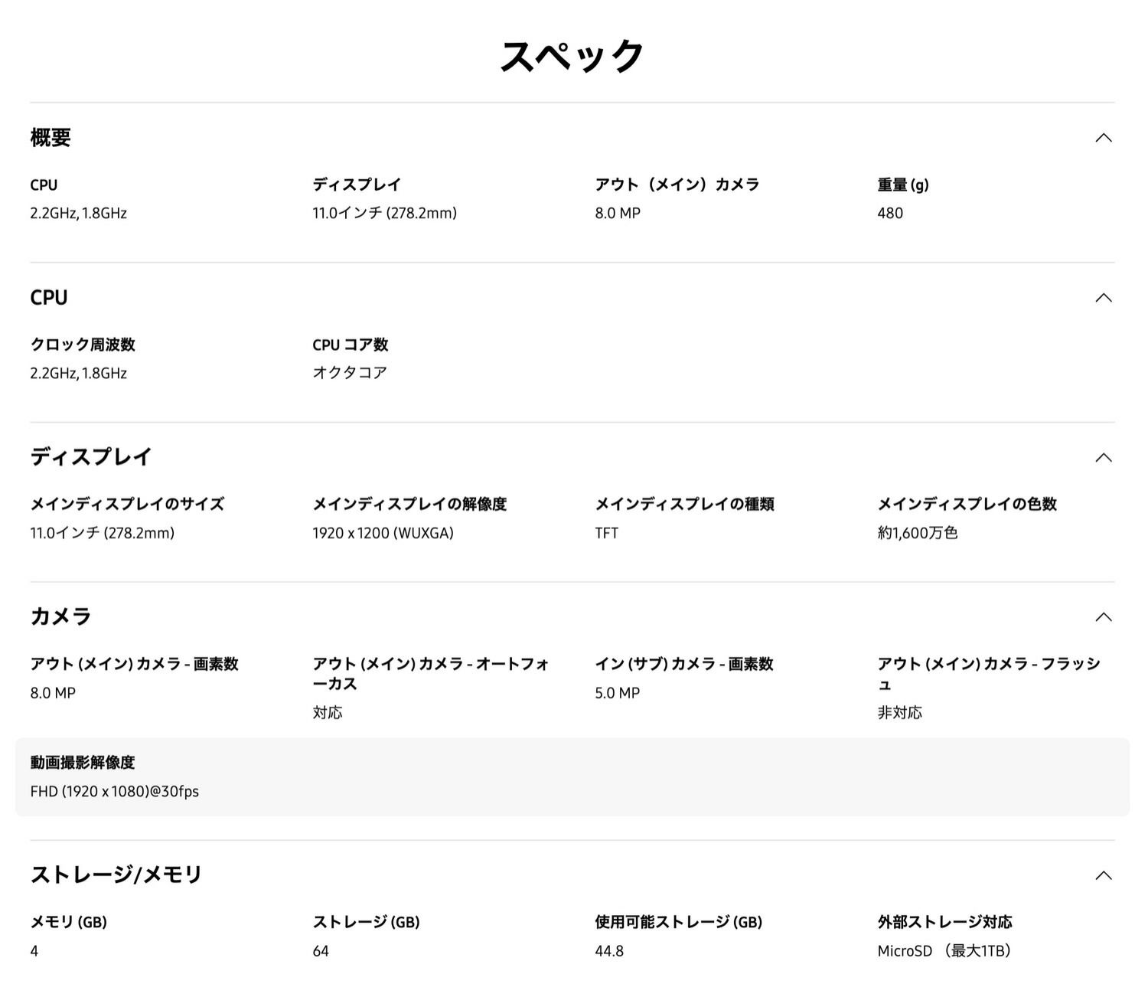Image resolution: width=1148 pixels, height=997 pixels.
Task: Collapse the 概要 section chevron
Action: click(x=1102, y=138)
